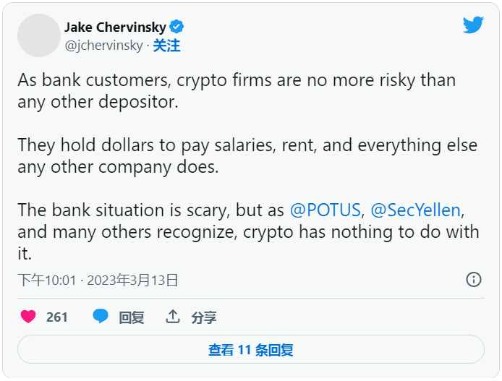502x381 pixels.
Task: Open the @POTUS mention
Action: (x=325, y=210)
